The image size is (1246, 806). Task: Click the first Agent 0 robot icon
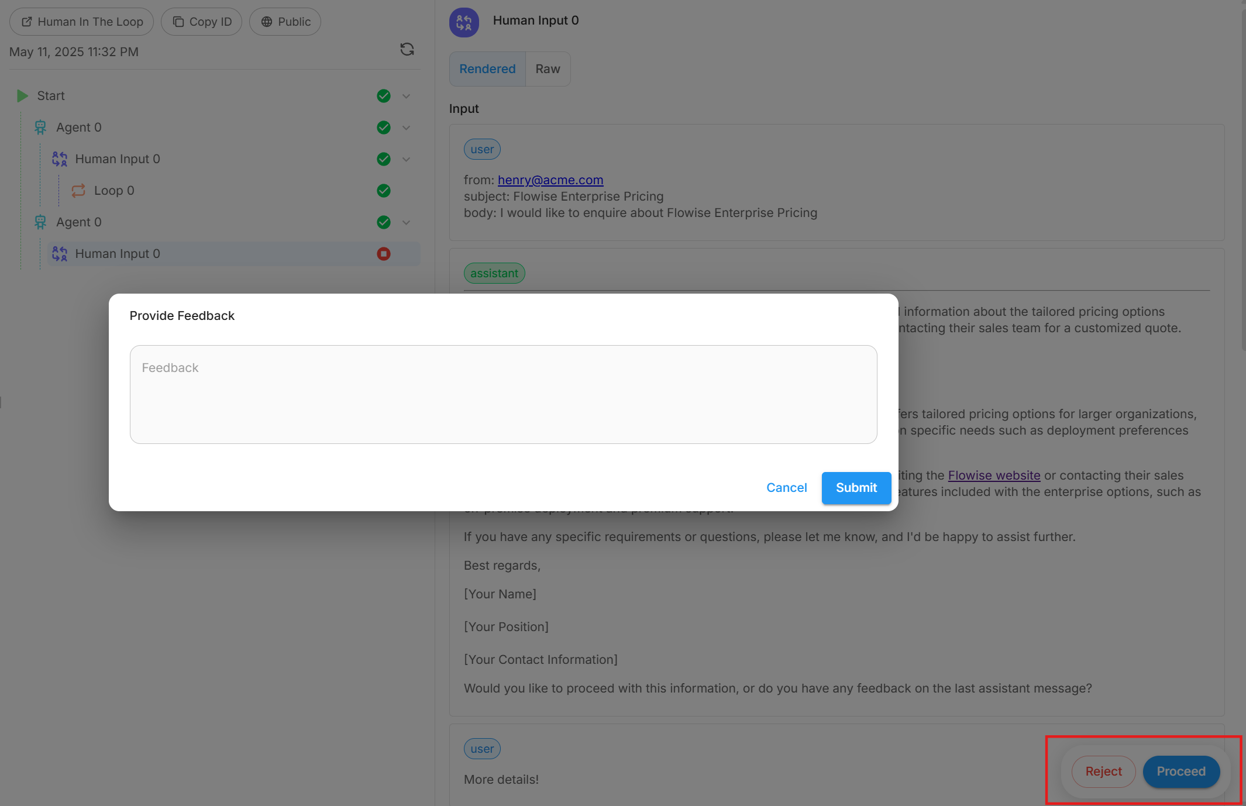(40, 128)
